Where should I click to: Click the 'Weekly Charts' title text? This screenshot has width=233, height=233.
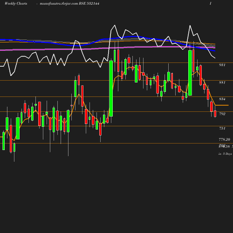16,4
